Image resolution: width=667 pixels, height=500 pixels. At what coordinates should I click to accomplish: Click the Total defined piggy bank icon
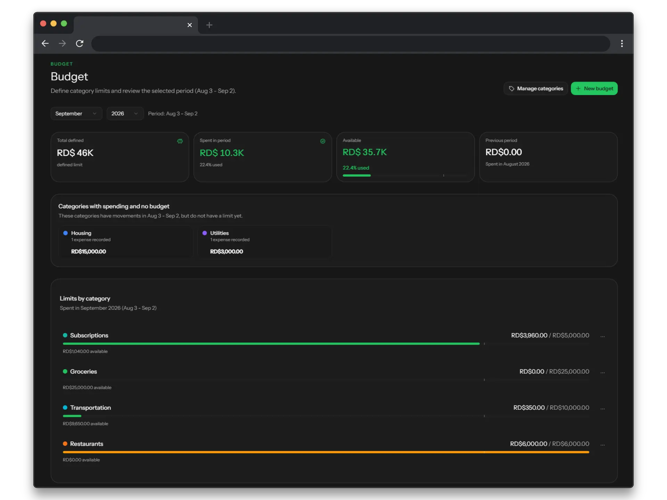click(180, 141)
